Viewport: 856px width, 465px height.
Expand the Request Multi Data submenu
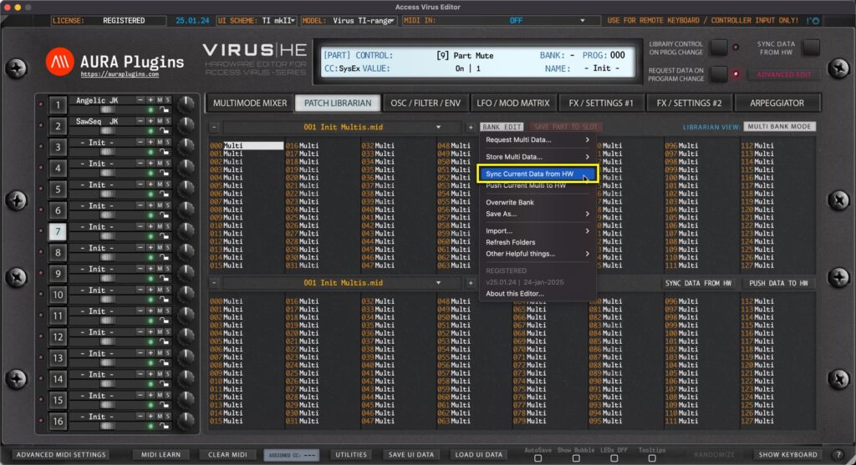click(537, 140)
